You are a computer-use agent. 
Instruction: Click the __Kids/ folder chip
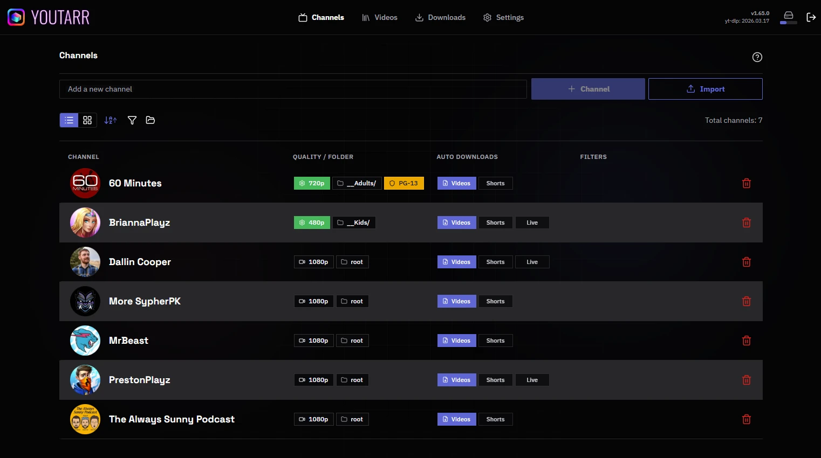tap(354, 223)
